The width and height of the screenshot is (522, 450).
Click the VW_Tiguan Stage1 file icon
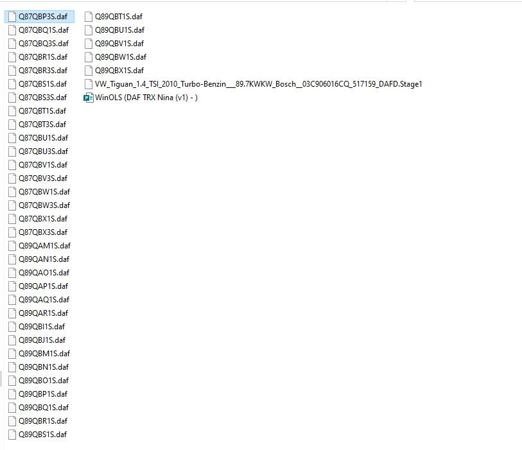point(89,84)
